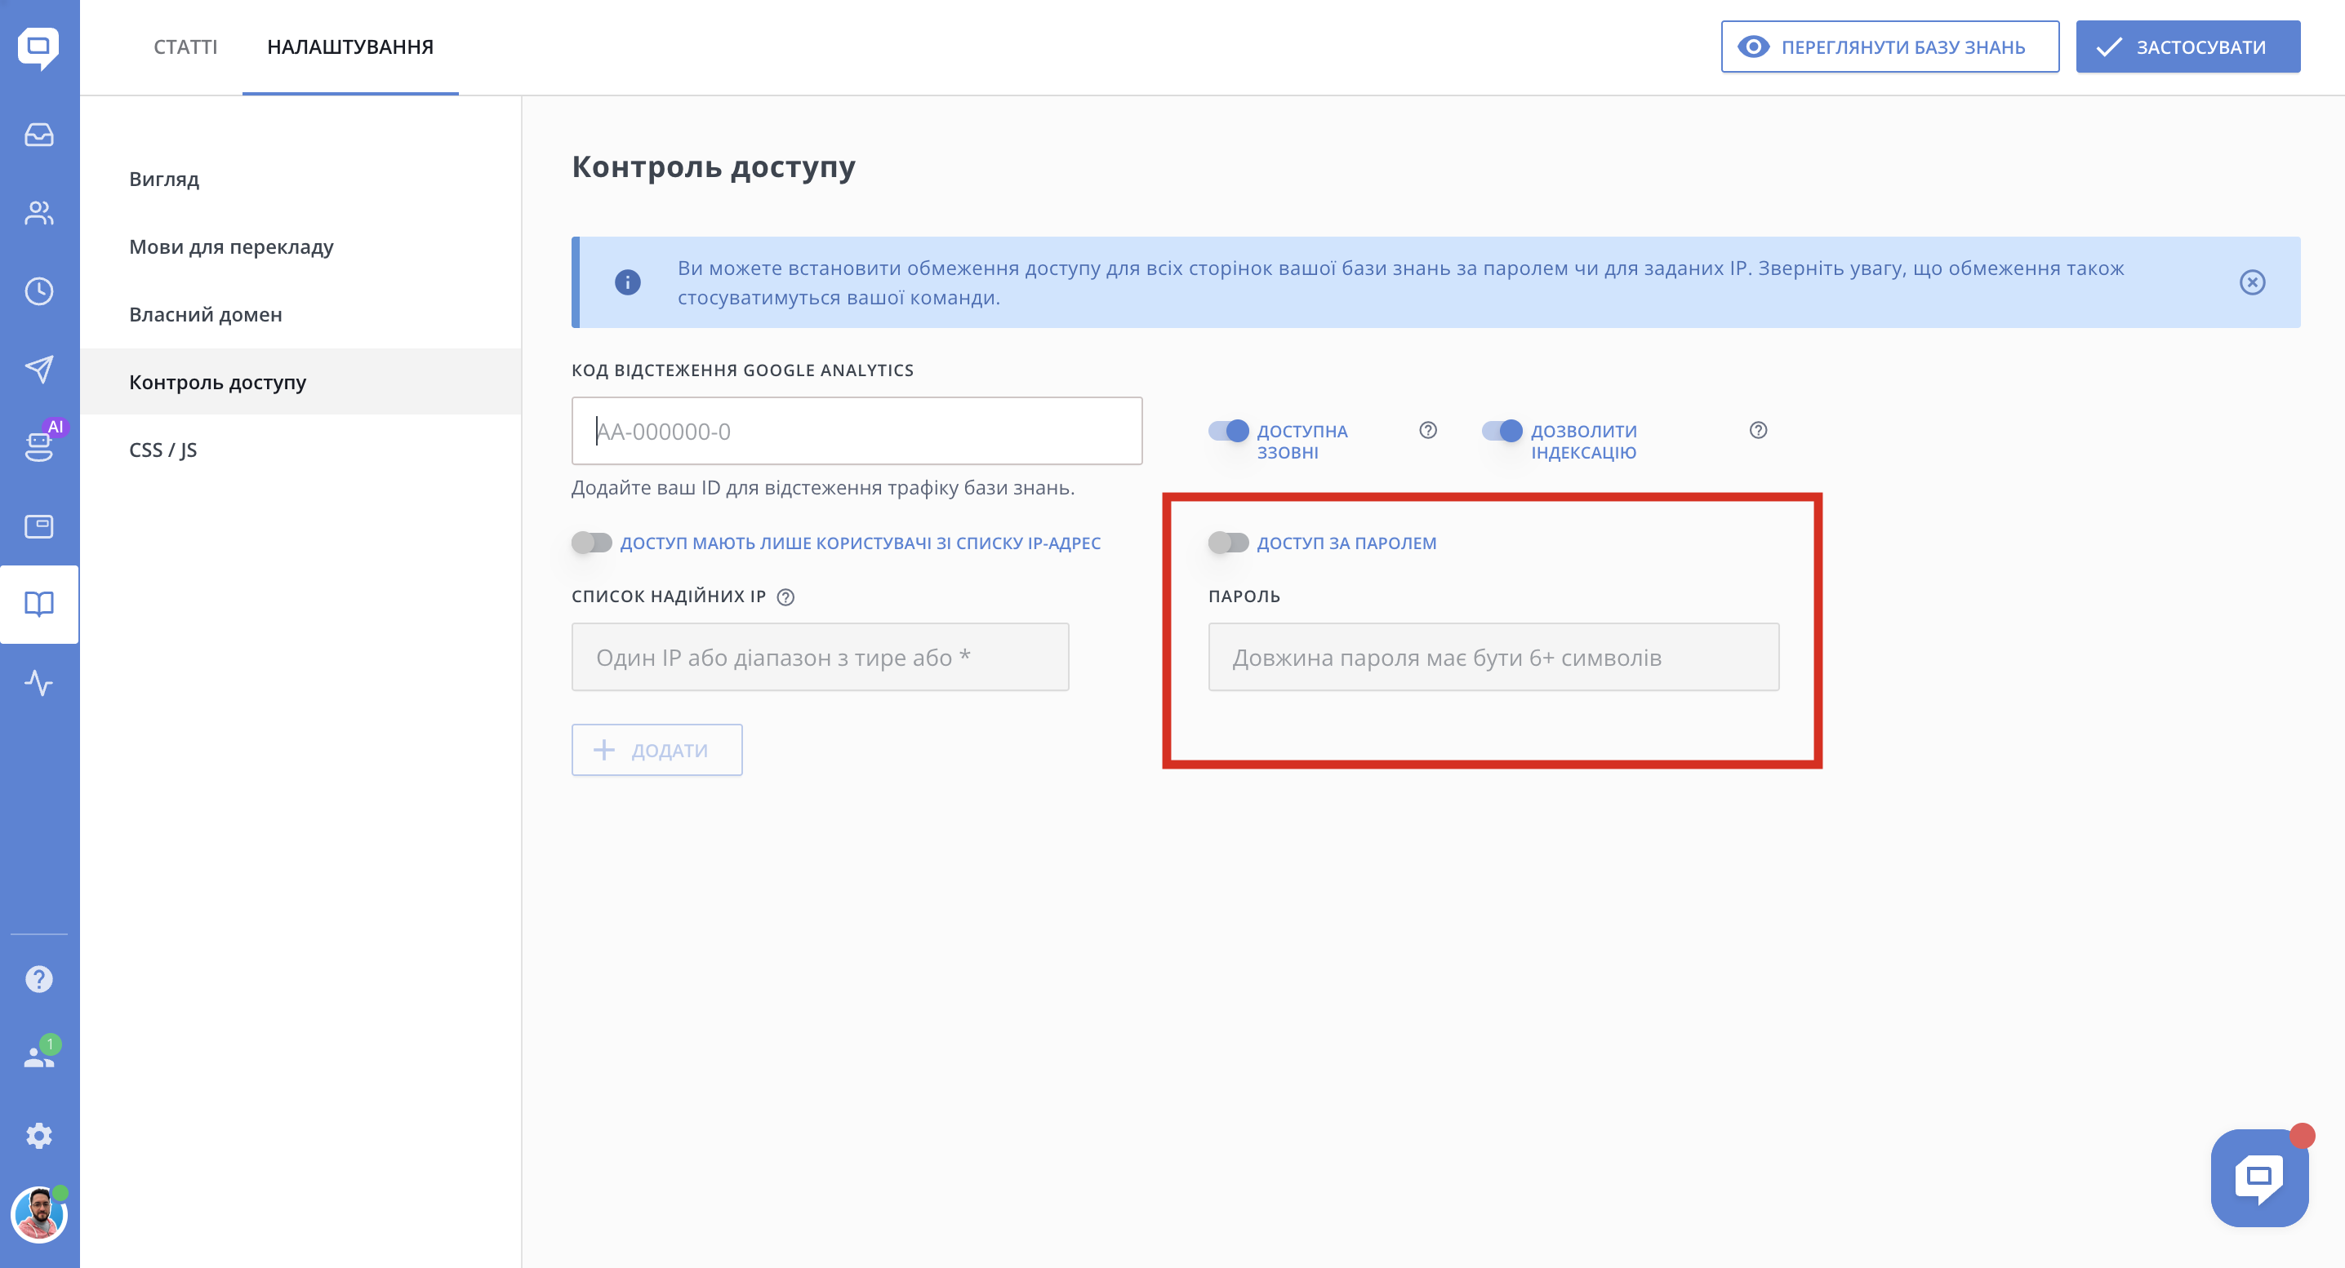Click the clock history sidebar icon
This screenshot has width=2345, height=1268.
coord(38,291)
